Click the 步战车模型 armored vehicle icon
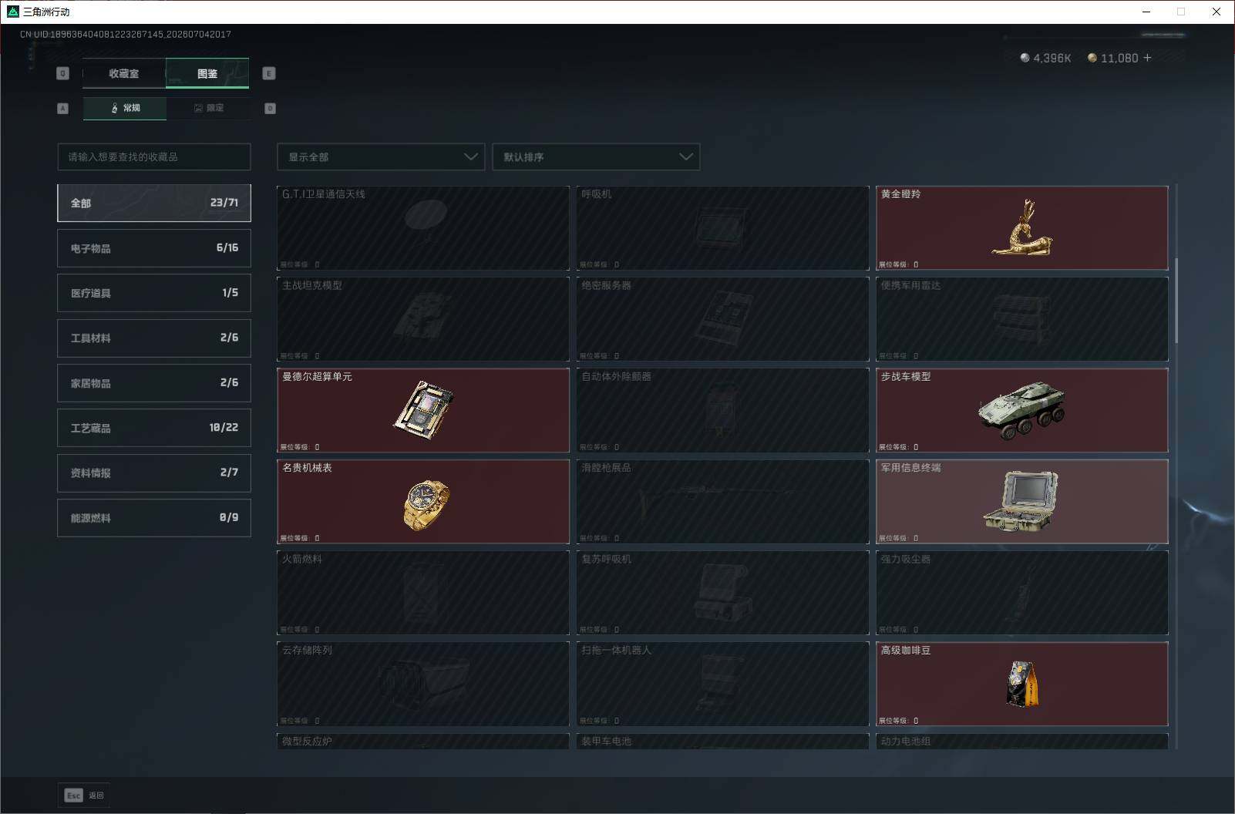Image resolution: width=1235 pixels, height=814 pixels. pyautogui.click(x=1022, y=410)
